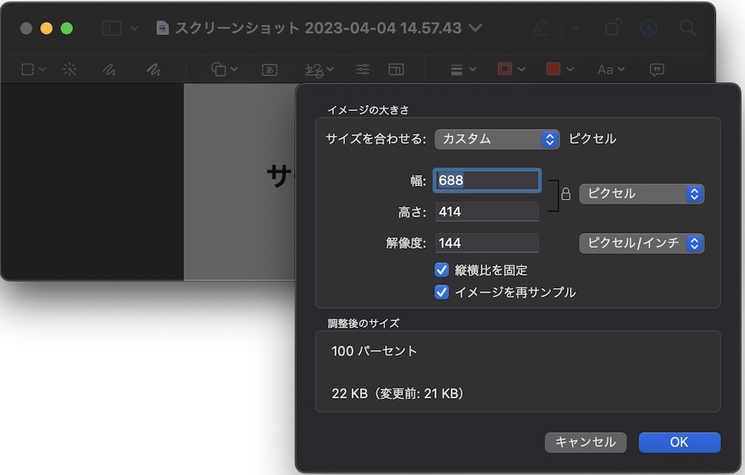Toggle the aspect ratio lock icon
The image size is (745, 475).
tap(565, 194)
